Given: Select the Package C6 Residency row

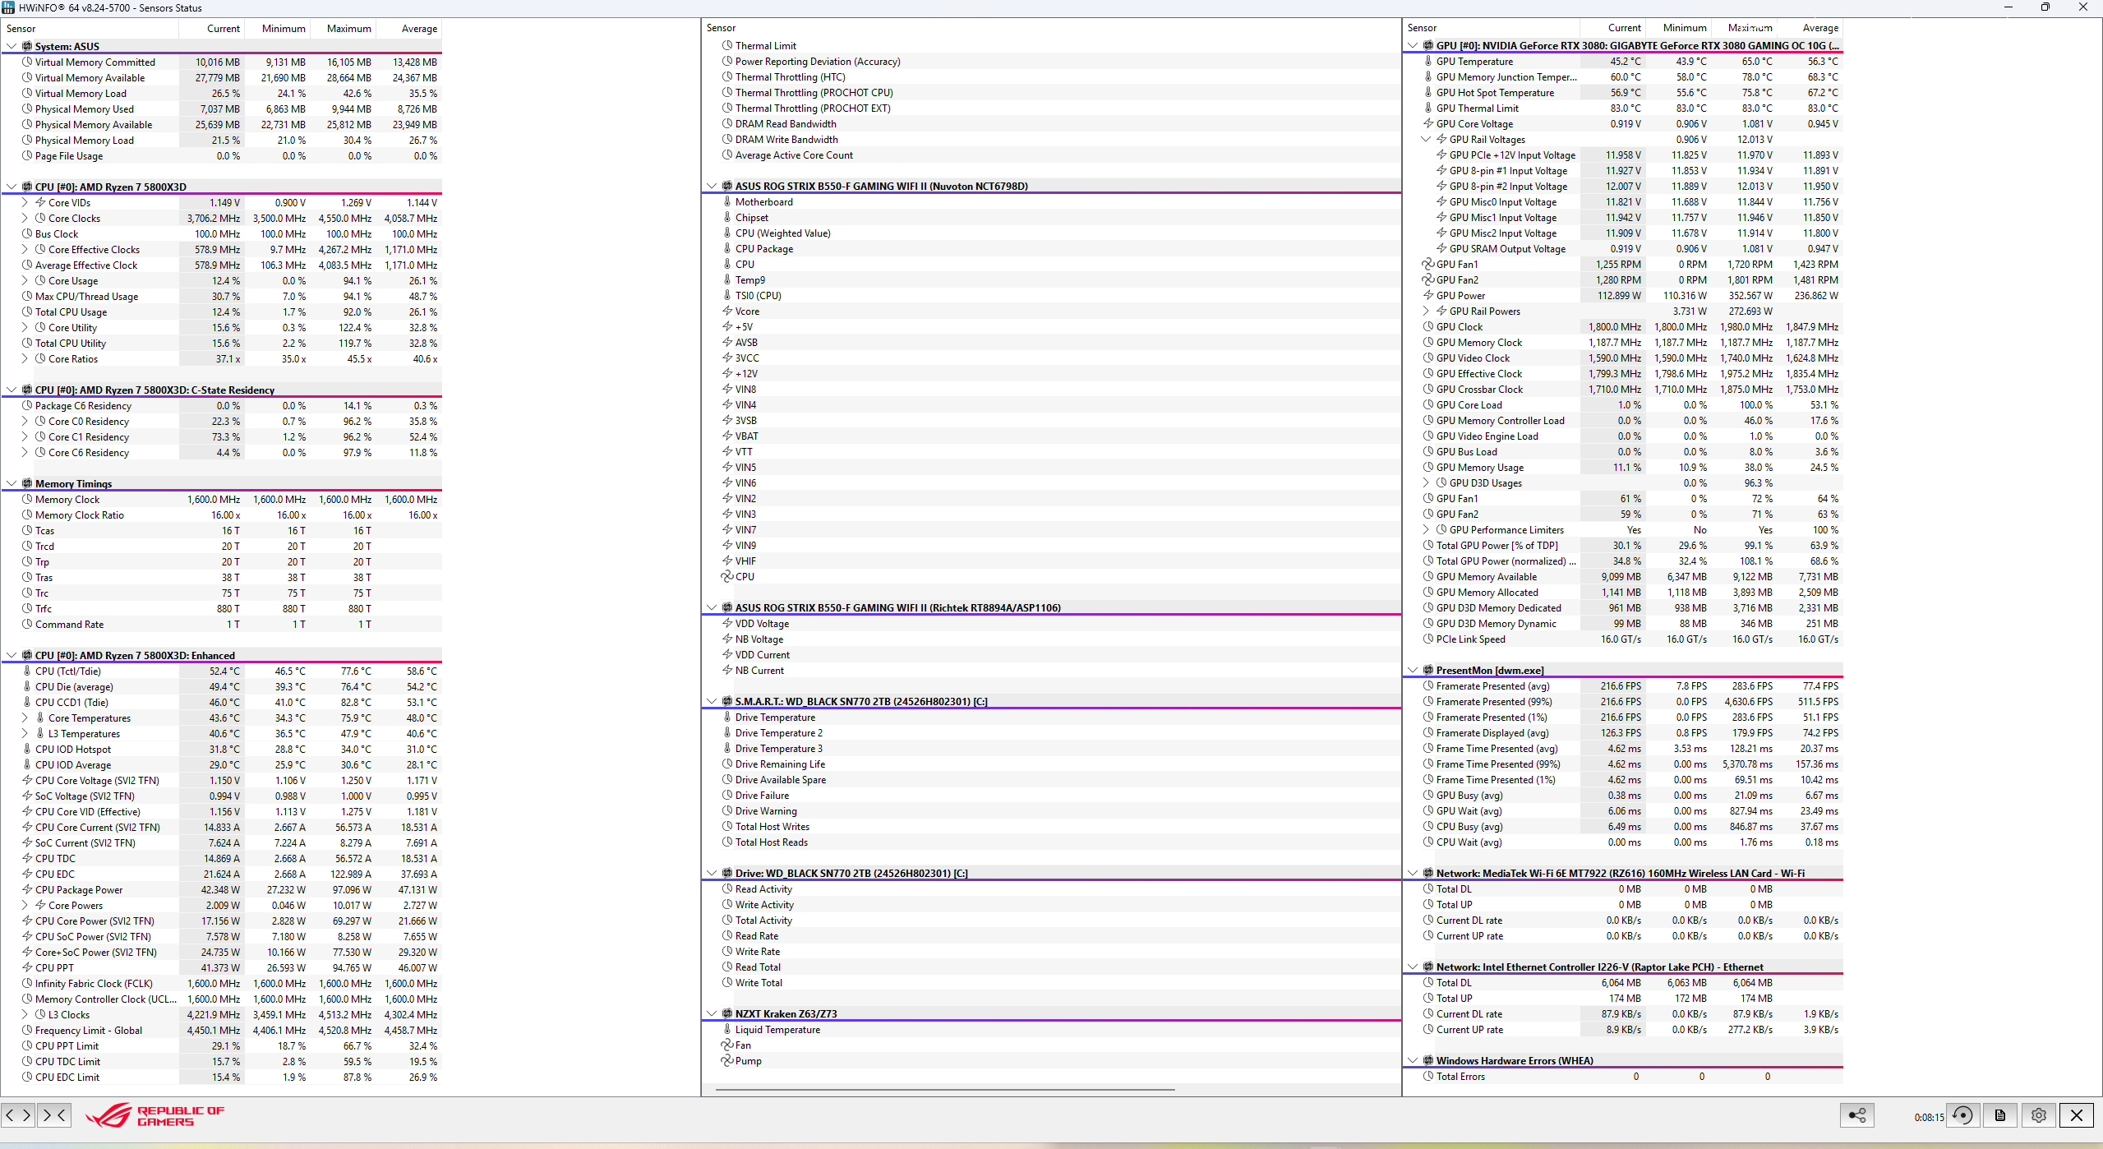Looking at the screenshot, I should (221, 406).
